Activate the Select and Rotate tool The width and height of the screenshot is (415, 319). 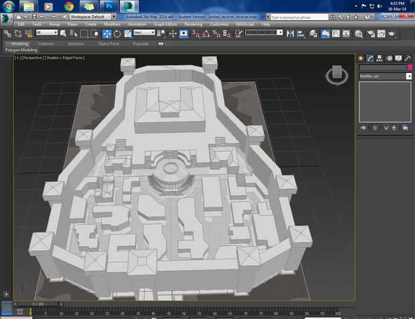click(117, 33)
